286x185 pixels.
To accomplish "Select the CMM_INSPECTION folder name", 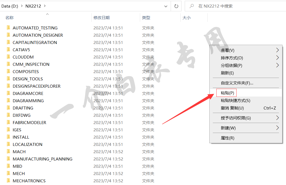I will [x=31, y=64].
